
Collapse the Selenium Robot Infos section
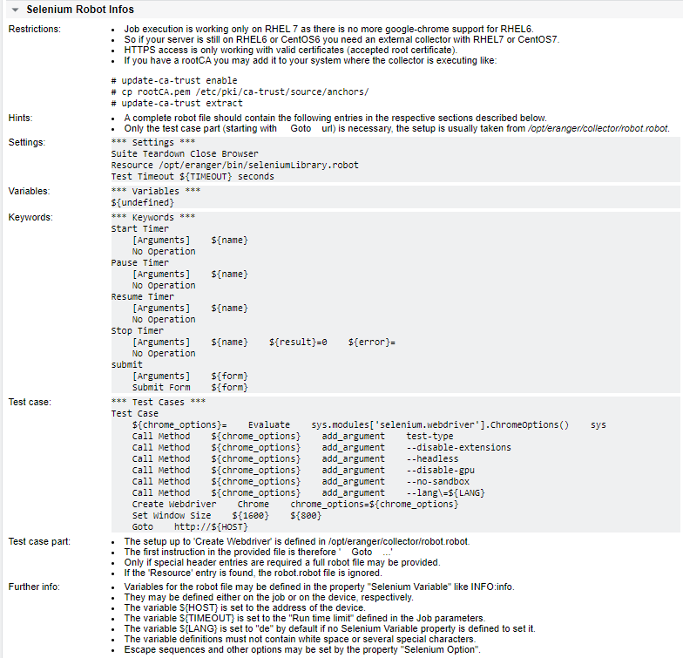pos(16,10)
